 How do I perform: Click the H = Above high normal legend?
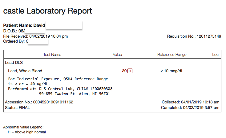(x=27, y=132)
